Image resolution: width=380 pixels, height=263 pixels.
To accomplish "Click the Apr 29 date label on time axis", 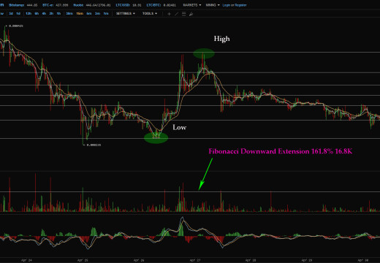I will pos(307,260).
